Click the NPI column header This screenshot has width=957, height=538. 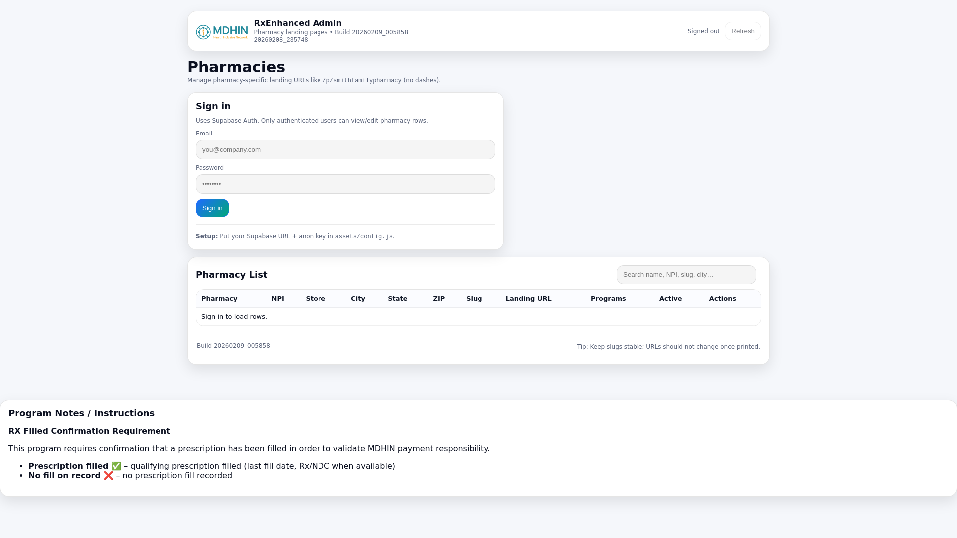pos(278,299)
